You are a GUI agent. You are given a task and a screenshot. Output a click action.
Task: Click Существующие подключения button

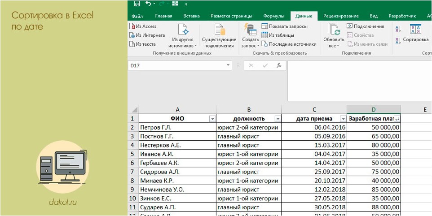[219, 36]
